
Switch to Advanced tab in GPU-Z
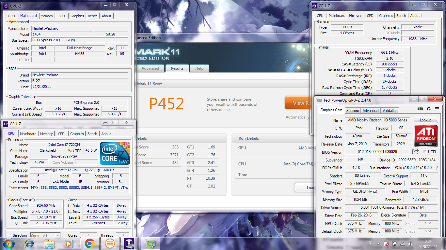click(371, 111)
